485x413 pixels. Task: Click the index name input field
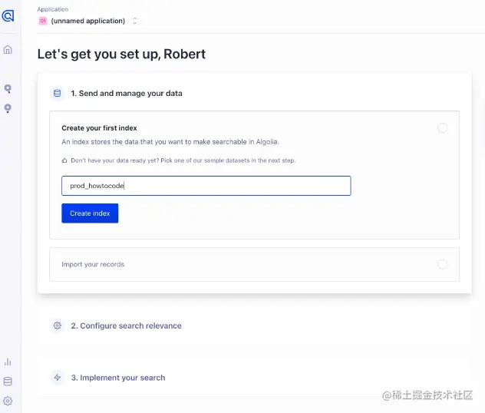[x=206, y=186]
